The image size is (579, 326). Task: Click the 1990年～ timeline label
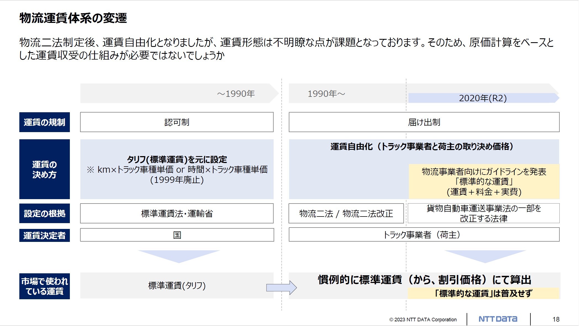(x=326, y=94)
